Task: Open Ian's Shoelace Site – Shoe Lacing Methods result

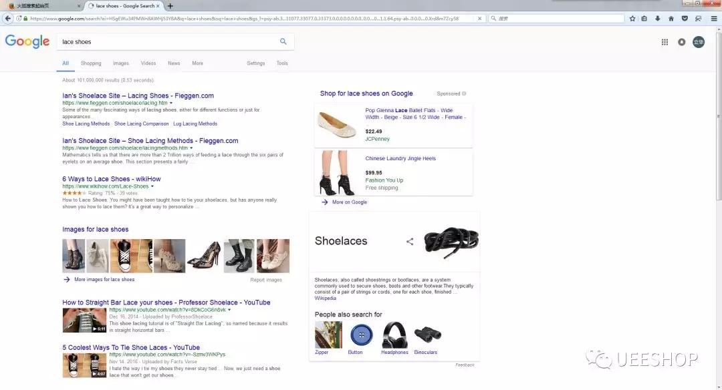Action: click(x=150, y=141)
